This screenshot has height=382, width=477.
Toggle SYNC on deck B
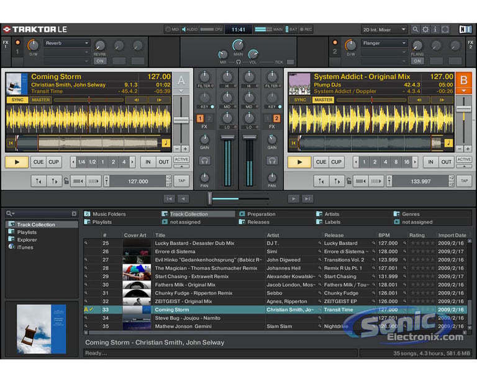coord(300,100)
